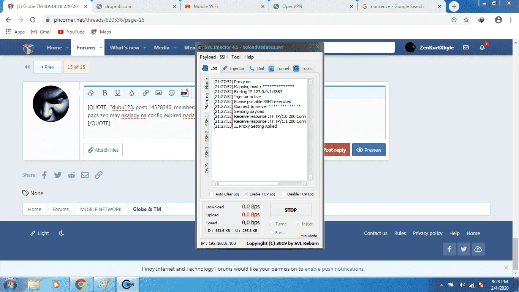Jump to first page double-arrow icon
The height and width of the screenshot is (292, 519).
27,67
